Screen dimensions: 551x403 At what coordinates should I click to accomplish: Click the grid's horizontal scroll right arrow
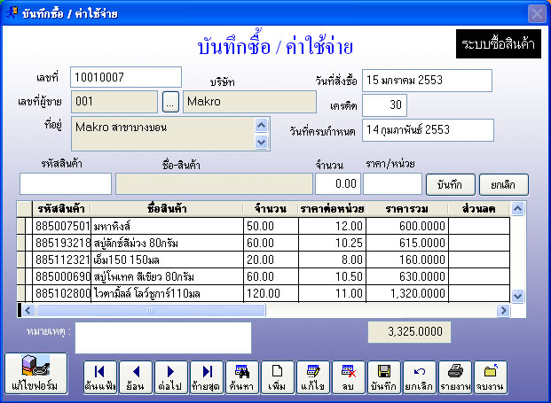503,310
